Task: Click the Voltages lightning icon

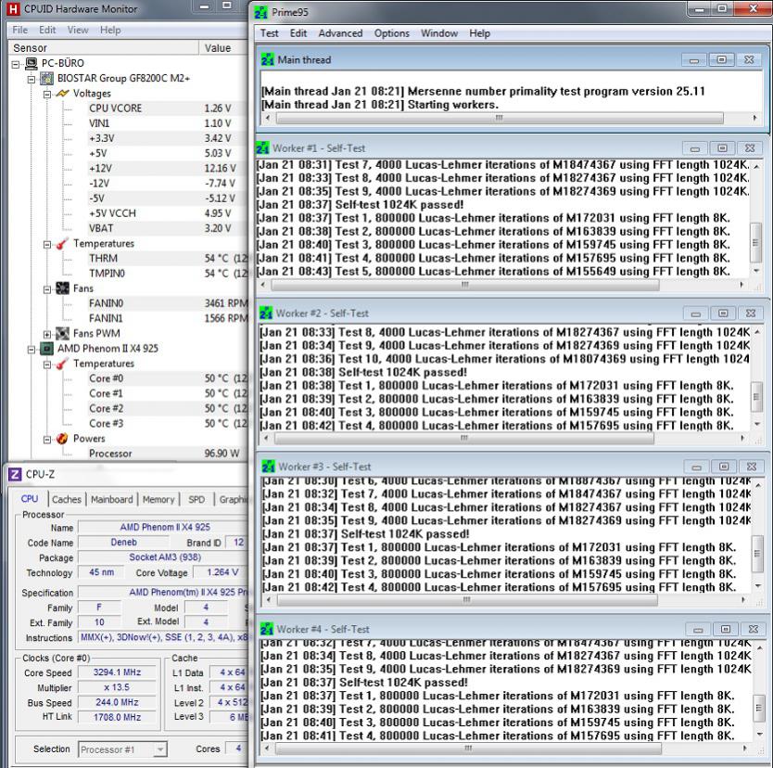Action: click(x=63, y=94)
